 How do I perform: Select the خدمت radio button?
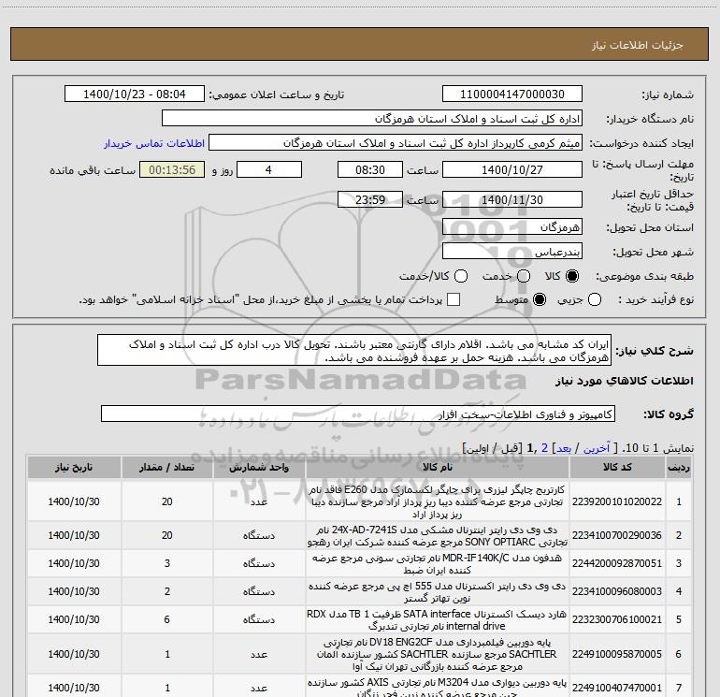(524, 276)
